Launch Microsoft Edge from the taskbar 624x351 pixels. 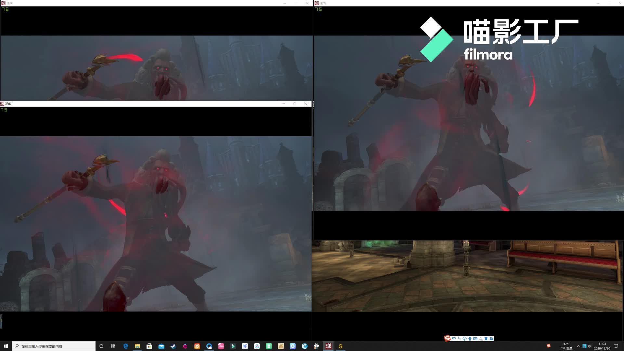tap(125, 346)
